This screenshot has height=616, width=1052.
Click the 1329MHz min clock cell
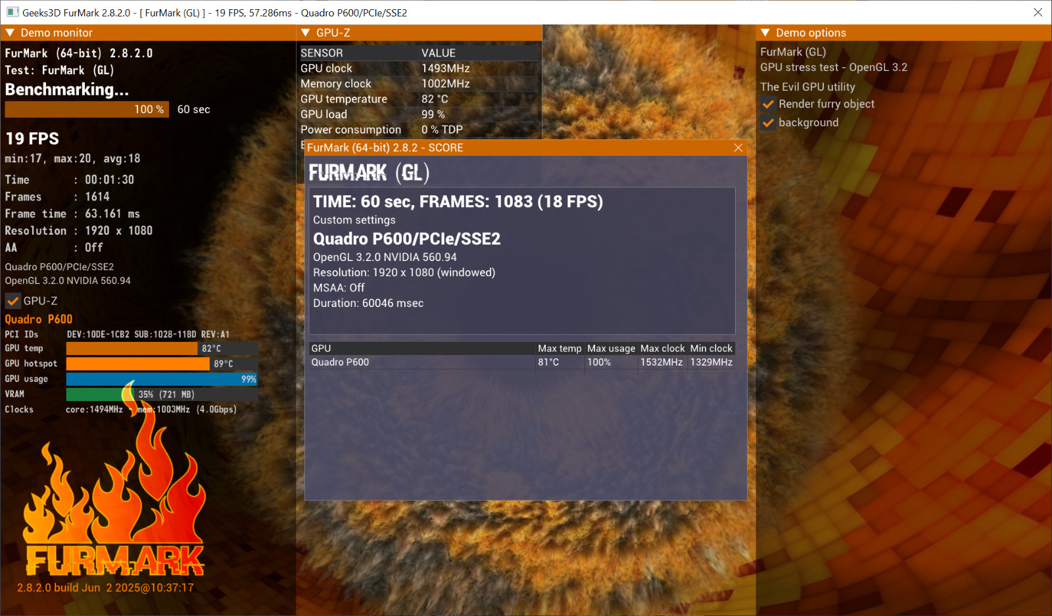(x=711, y=362)
